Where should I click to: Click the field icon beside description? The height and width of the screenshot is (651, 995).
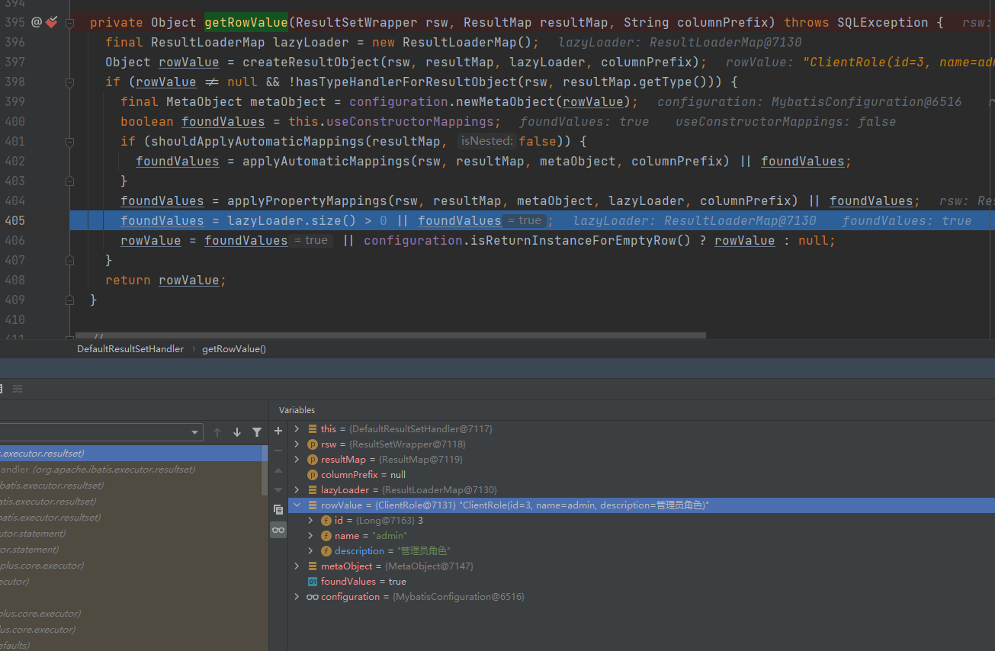coord(326,551)
